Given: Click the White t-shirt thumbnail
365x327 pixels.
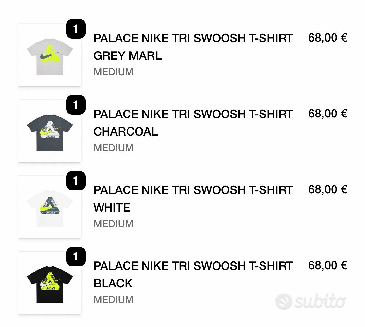Looking at the screenshot, I should point(49,206).
